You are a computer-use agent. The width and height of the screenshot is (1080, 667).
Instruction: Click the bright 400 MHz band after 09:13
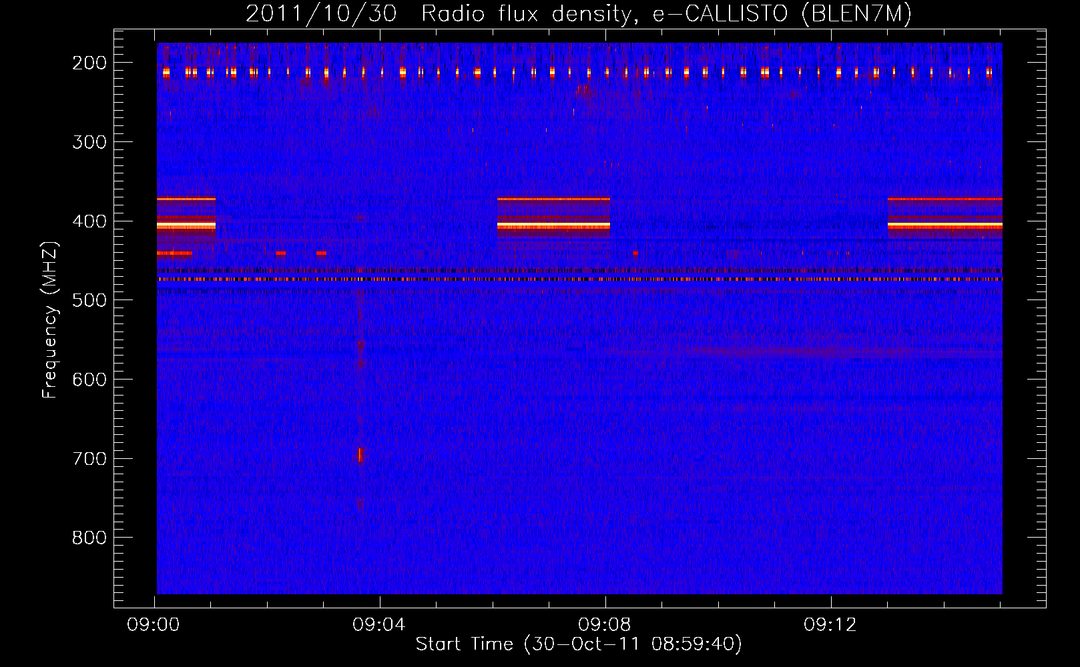(945, 226)
